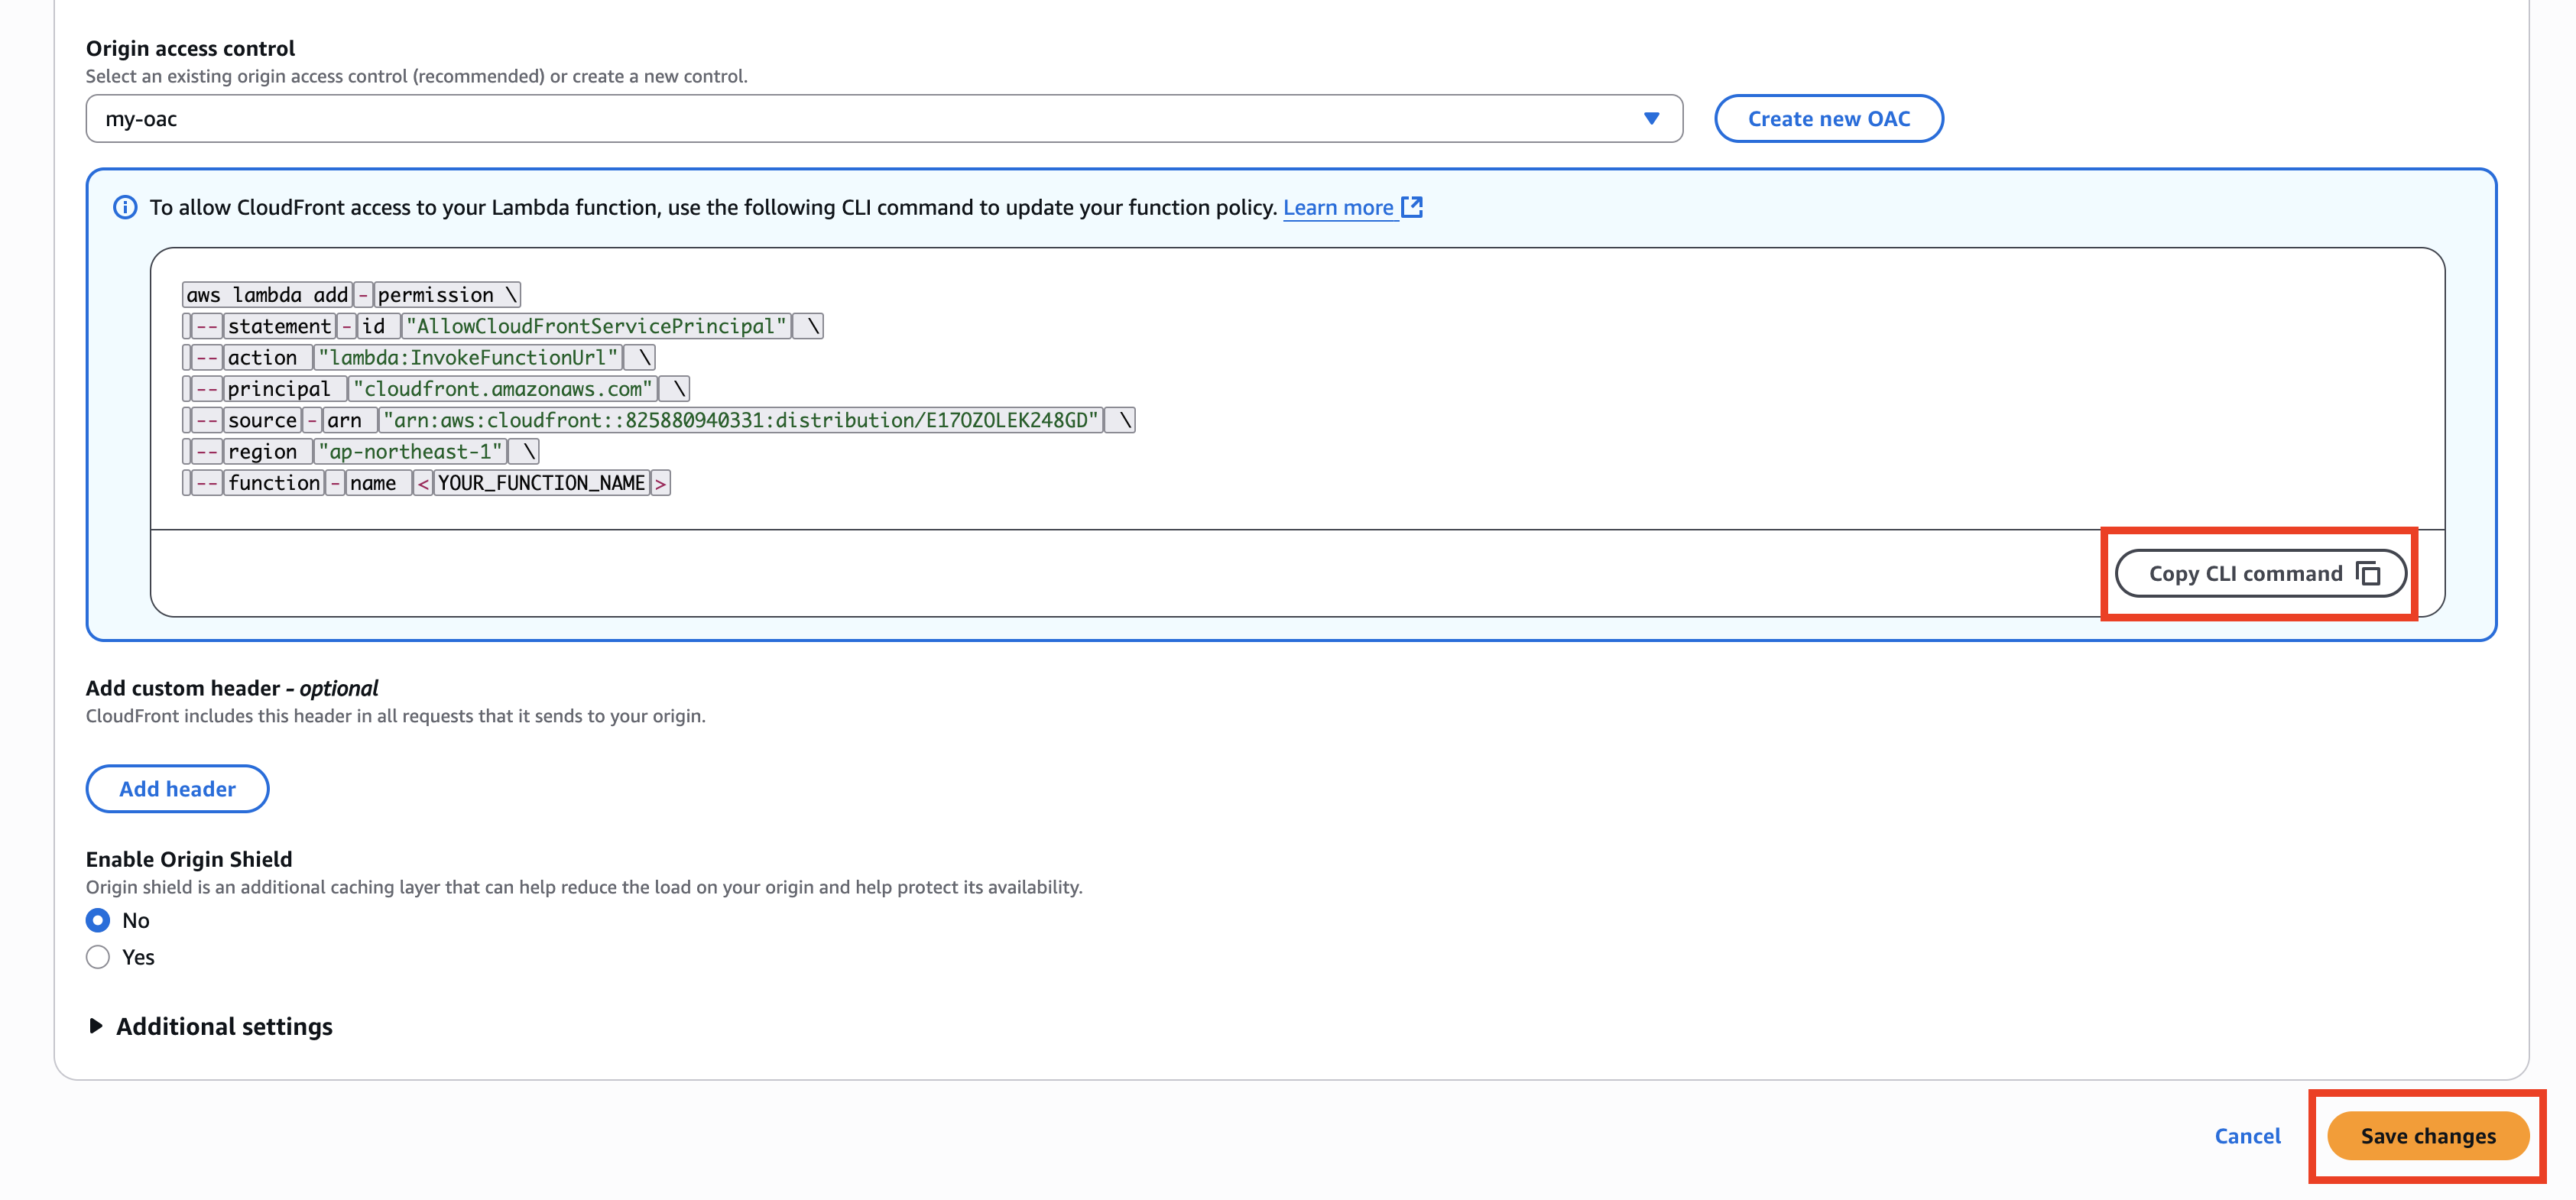Click the blue caret arrow of my-oac selector

(x=1651, y=119)
